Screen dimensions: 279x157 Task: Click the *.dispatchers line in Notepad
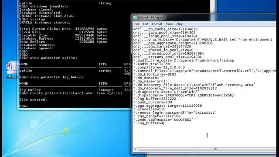point(184,95)
